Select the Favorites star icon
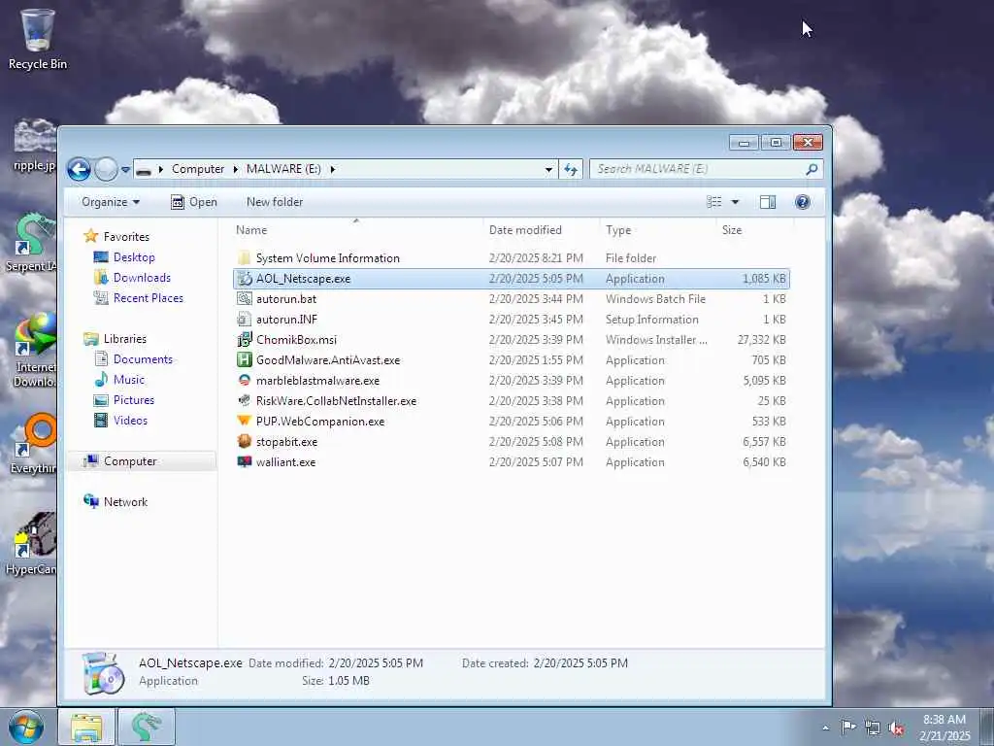This screenshot has height=746, width=994. point(91,237)
